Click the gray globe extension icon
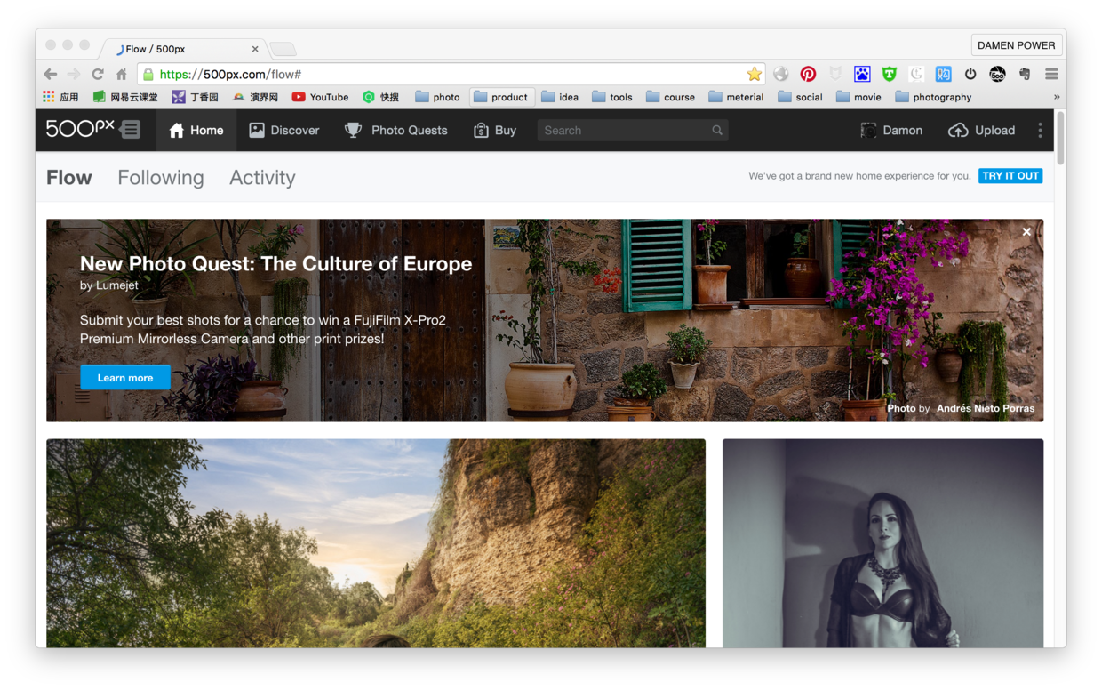Screen dimensions: 1102x690 click(x=781, y=74)
